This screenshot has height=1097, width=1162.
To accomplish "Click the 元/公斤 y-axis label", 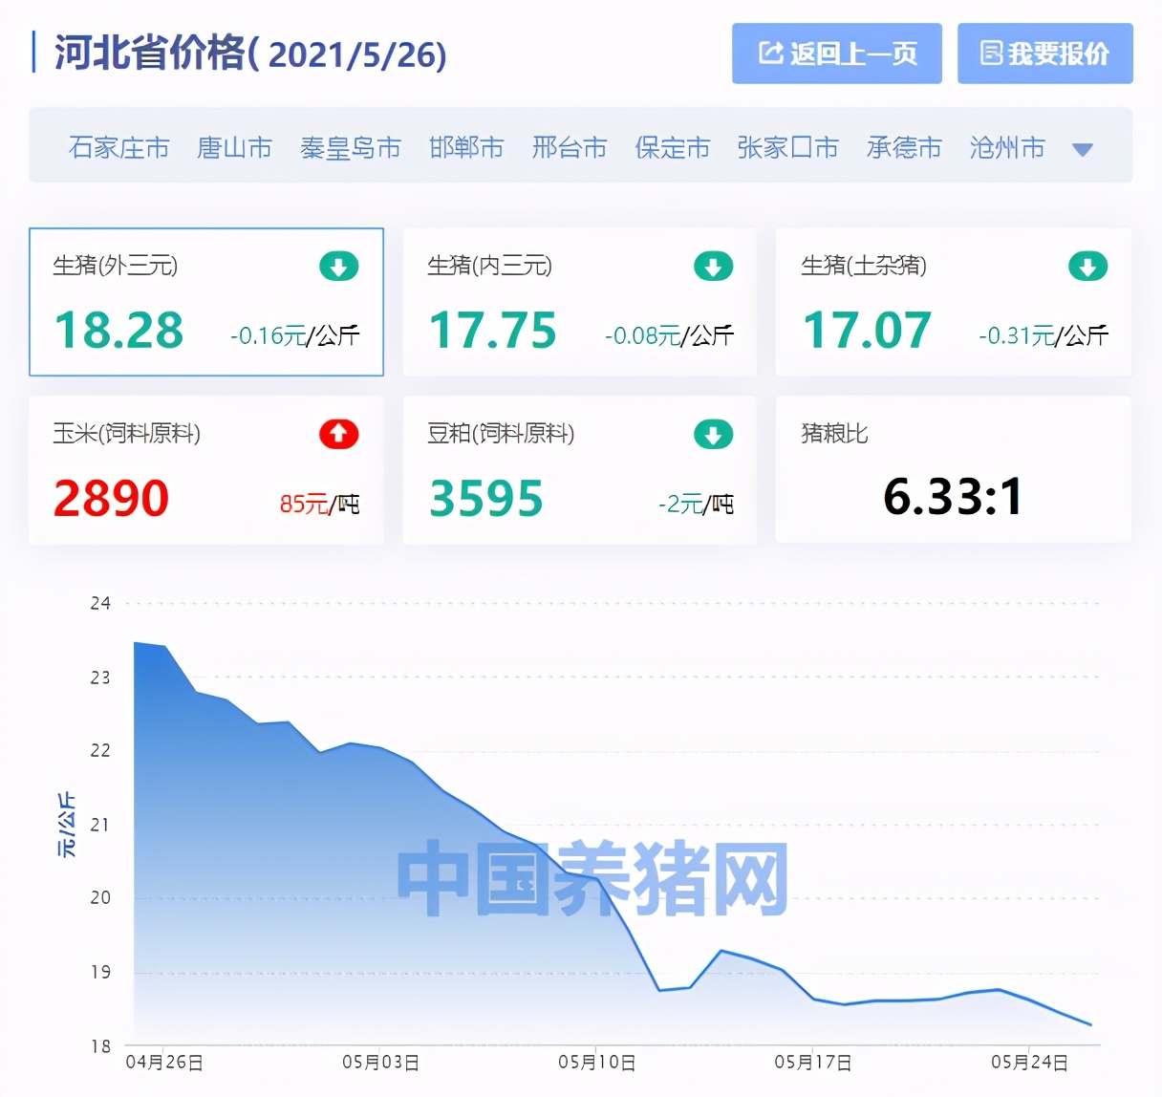I will [67, 824].
